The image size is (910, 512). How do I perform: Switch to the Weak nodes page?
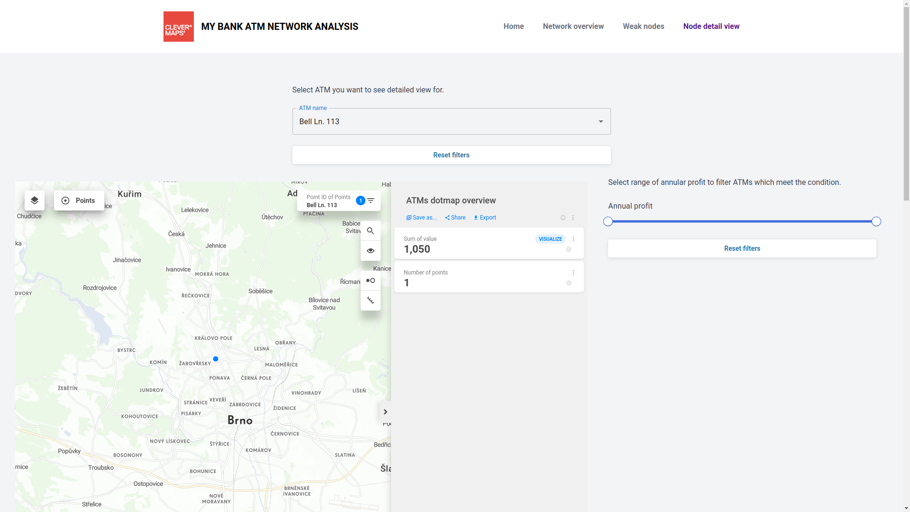coord(643,27)
